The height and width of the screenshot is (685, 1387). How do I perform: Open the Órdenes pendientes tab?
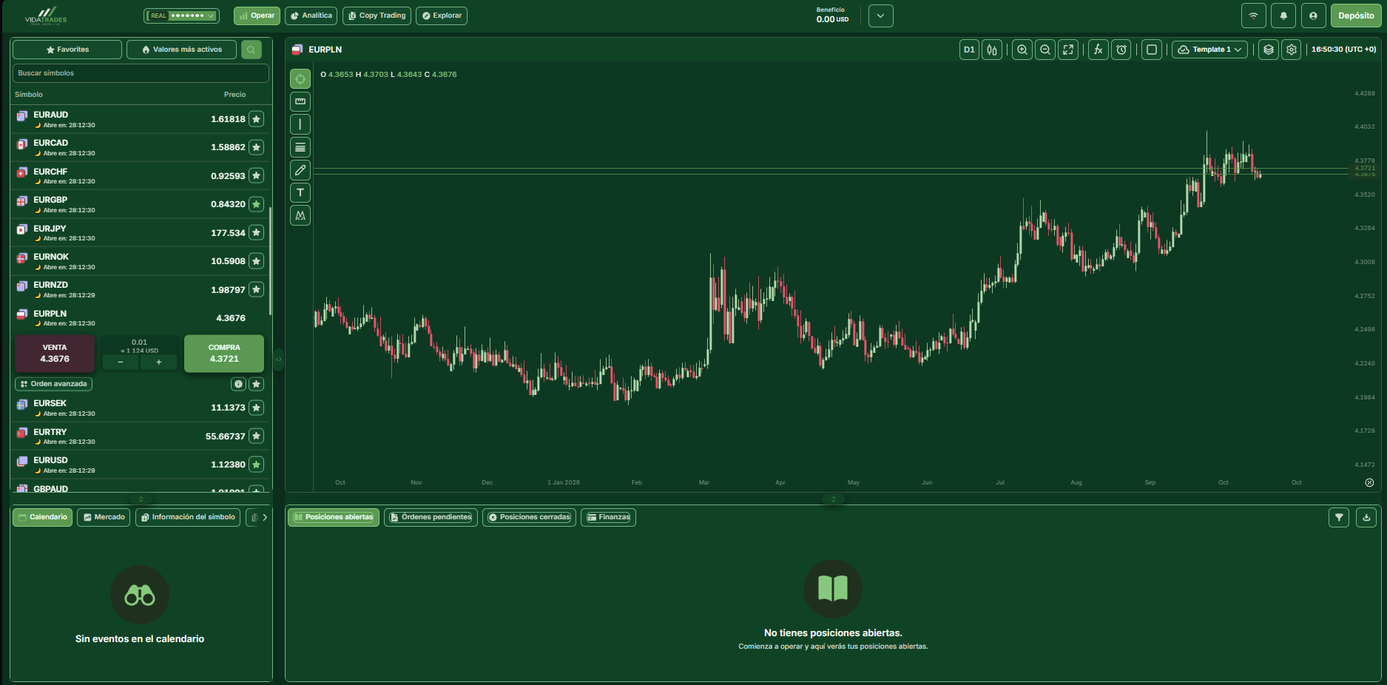[431, 517]
